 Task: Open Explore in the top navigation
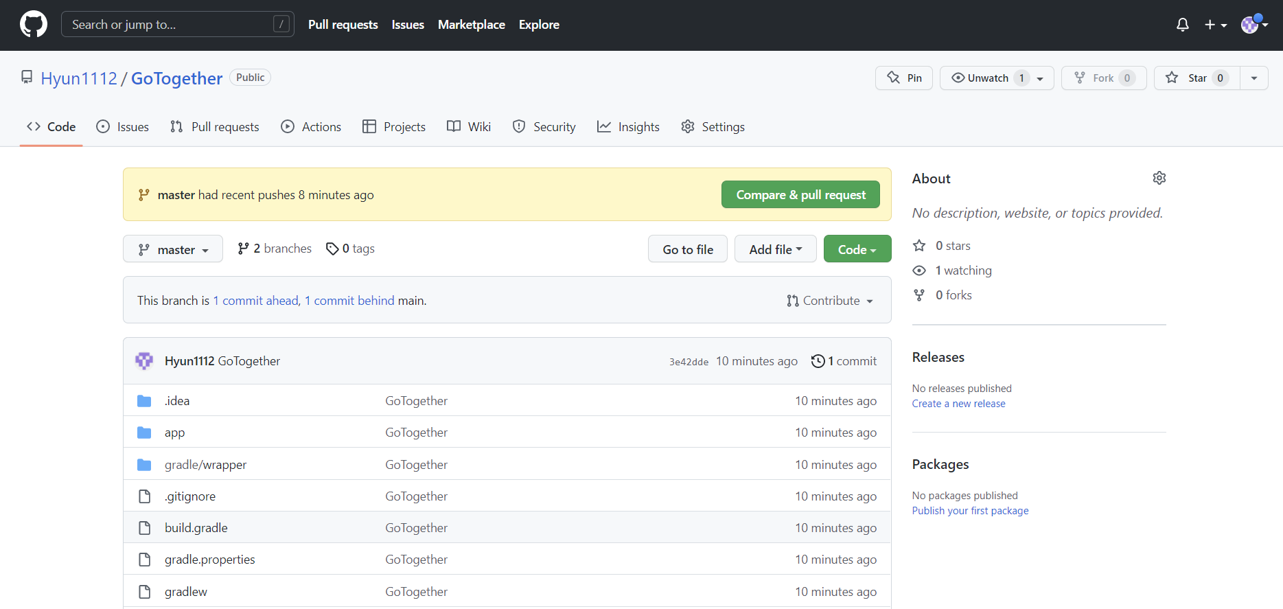pos(539,25)
